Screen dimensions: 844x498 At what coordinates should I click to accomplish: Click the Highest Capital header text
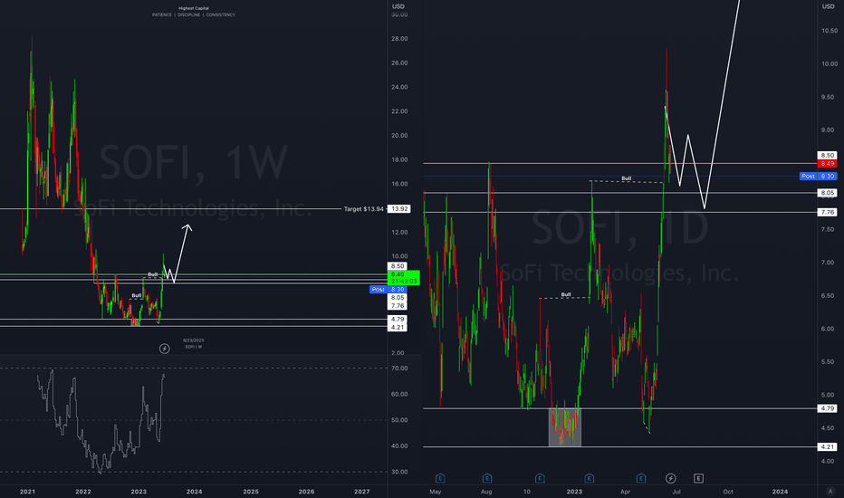tap(194, 8)
